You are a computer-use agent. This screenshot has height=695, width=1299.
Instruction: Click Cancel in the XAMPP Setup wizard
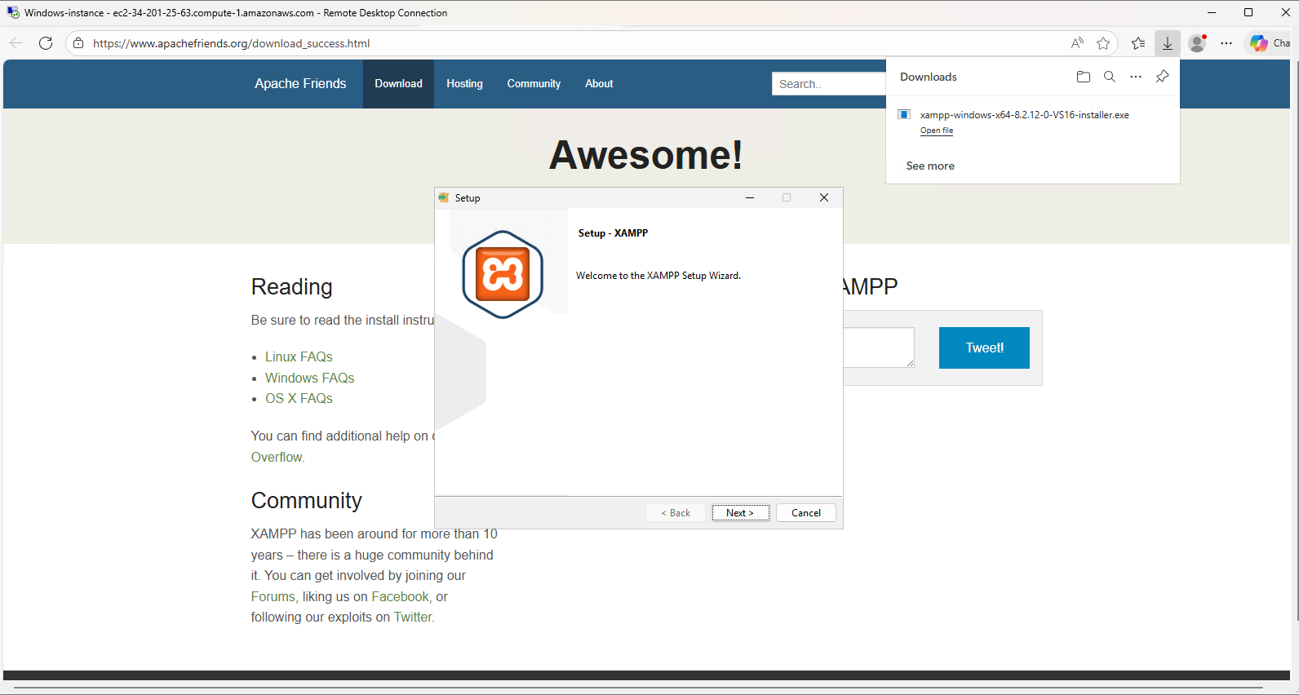coord(806,512)
